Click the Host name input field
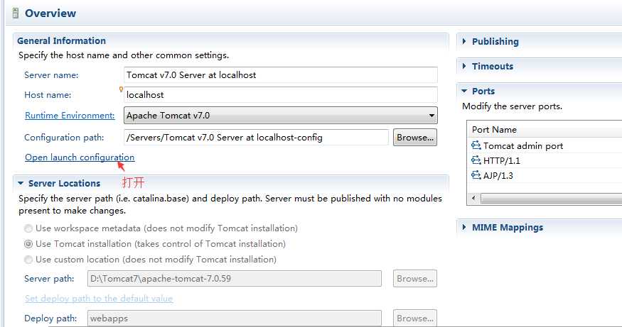The image size is (622, 327). click(x=281, y=94)
